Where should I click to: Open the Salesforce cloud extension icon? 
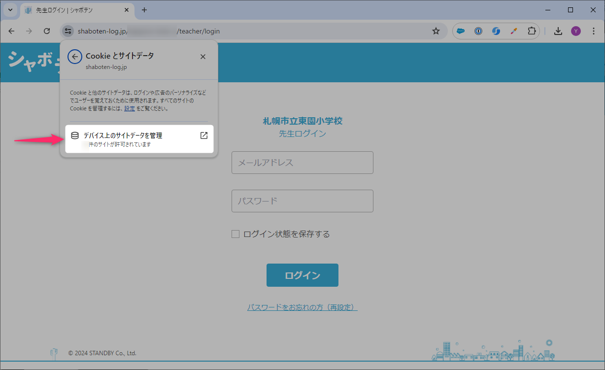461,31
